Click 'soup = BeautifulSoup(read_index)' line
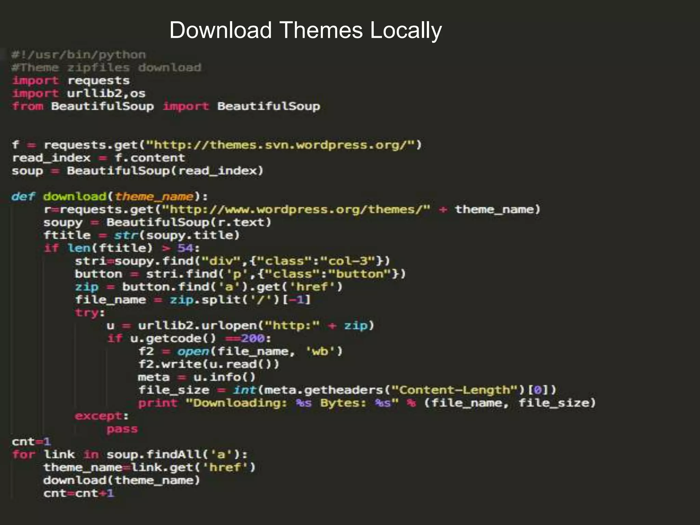The width and height of the screenshot is (700, 525). [138, 171]
